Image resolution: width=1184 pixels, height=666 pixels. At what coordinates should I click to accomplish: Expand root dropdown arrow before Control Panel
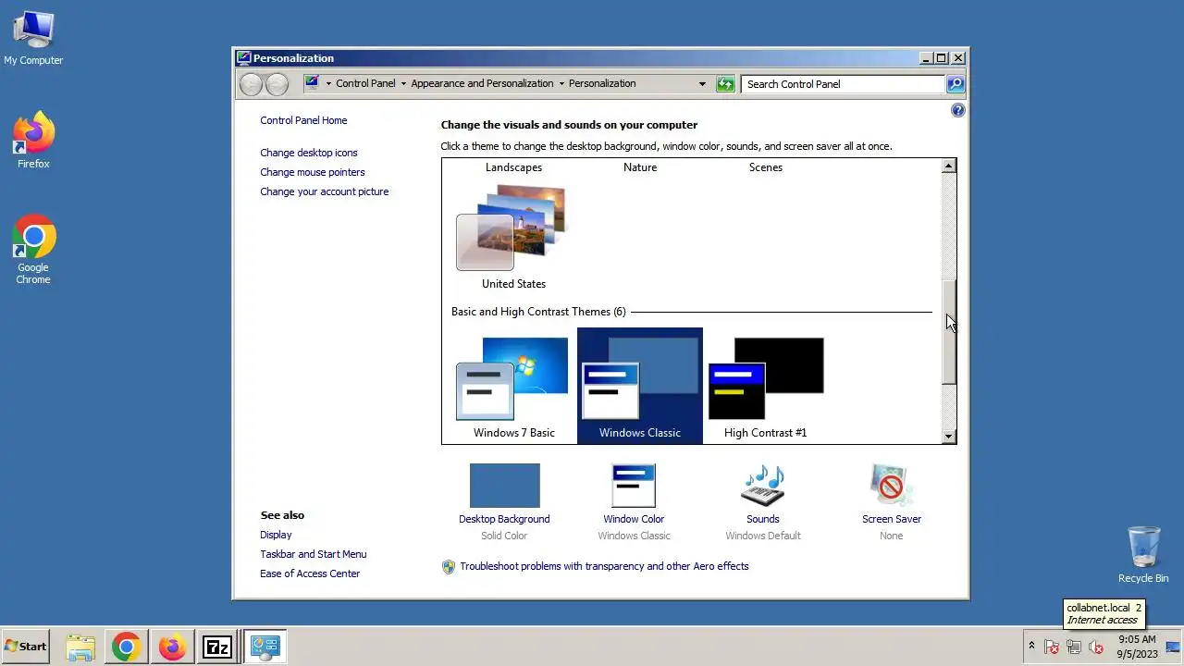[327, 83]
